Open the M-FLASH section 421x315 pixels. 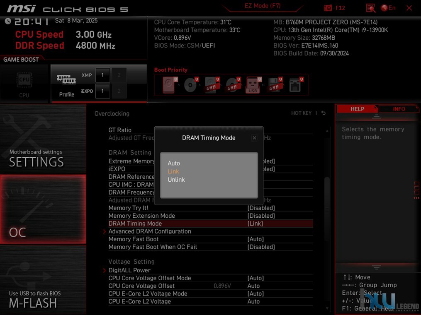pos(43,280)
